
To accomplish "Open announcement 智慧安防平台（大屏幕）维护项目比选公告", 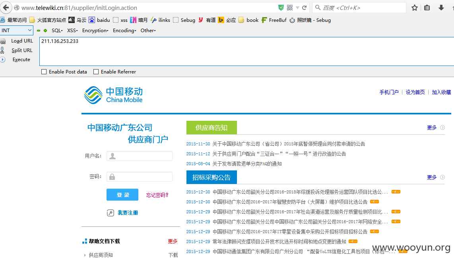I will pyautogui.click(x=290, y=202).
